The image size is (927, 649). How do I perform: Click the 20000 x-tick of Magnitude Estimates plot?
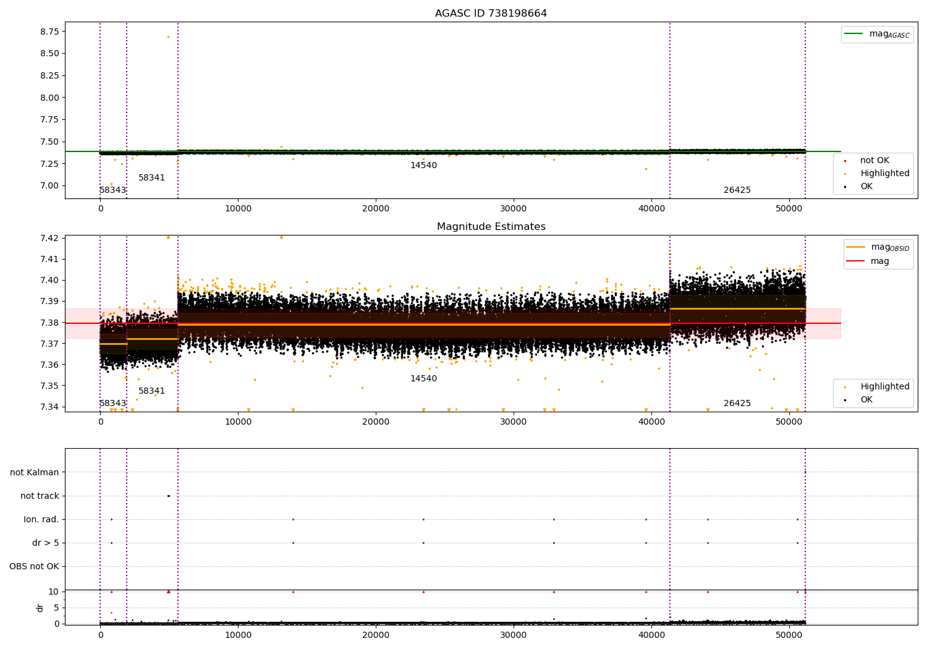coord(376,422)
